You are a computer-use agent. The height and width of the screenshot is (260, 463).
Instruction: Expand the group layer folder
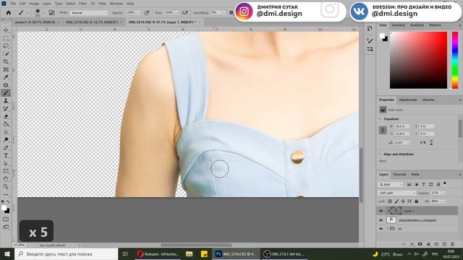388,228
